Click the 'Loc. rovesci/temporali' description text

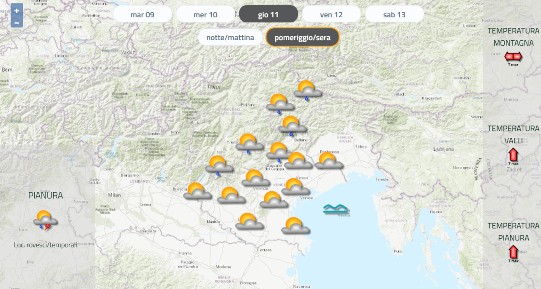(46, 245)
